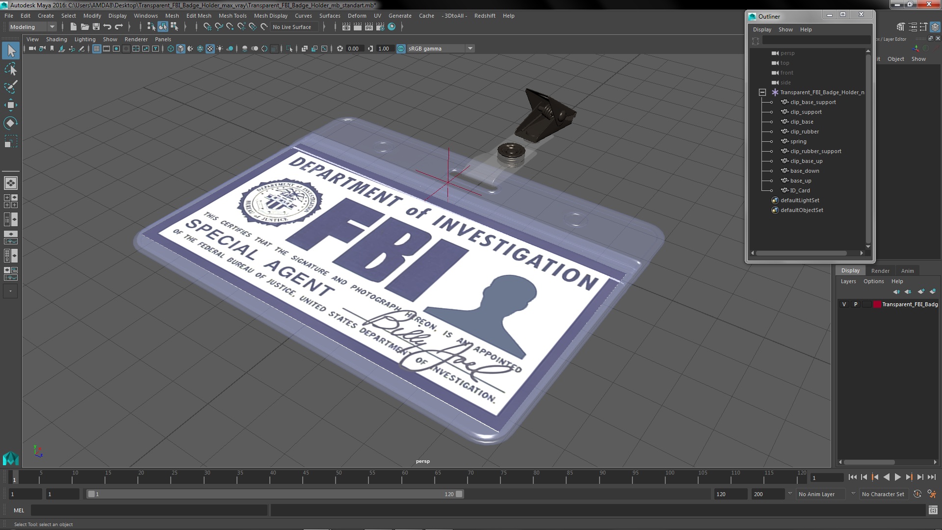The height and width of the screenshot is (530, 942).
Task: Toggle wireframe shading cube icon
Action: [x=171, y=49]
